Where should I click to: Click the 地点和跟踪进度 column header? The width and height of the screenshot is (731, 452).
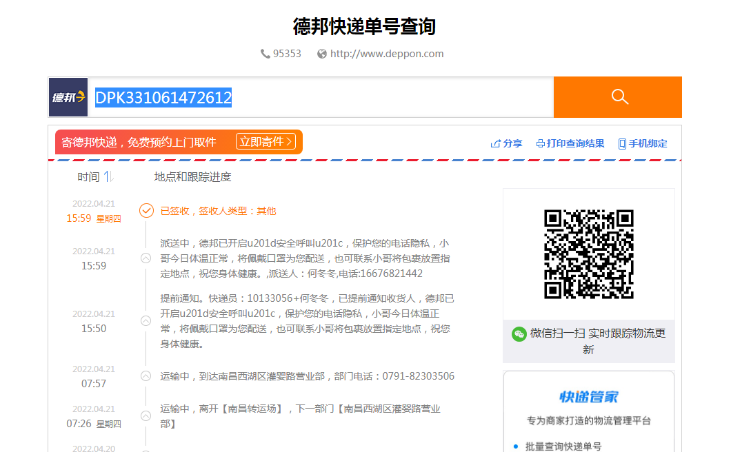click(x=192, y=177)
